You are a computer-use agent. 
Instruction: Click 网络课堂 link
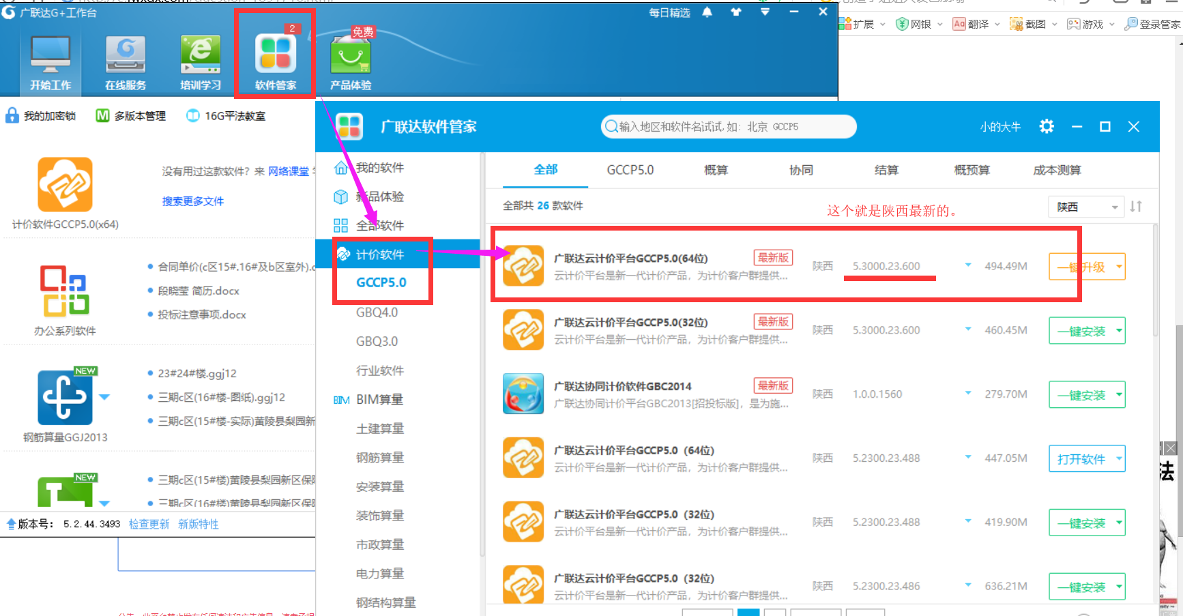pos(289,171)
